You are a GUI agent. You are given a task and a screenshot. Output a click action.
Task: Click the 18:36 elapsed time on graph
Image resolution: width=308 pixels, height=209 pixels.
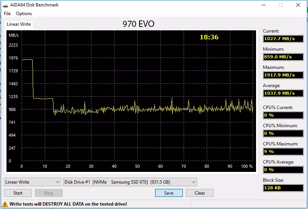click(209, 37)
